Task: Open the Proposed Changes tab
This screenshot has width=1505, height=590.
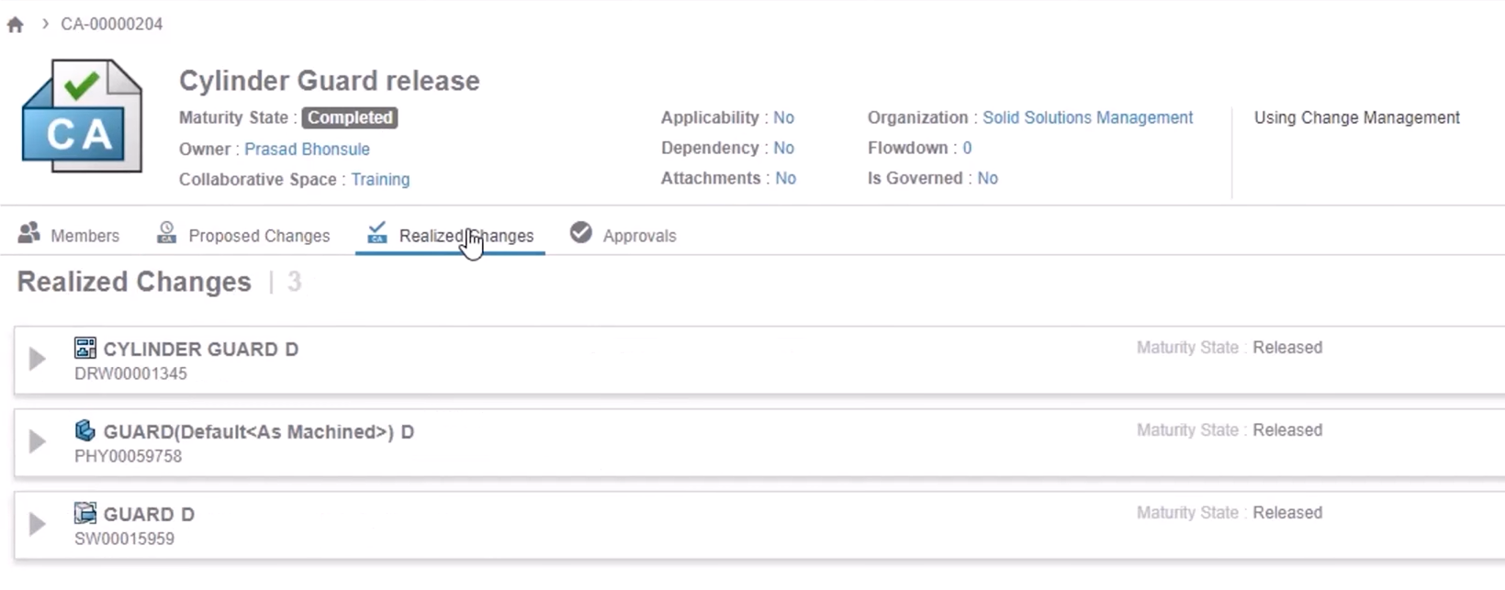Action: [258, 236]
